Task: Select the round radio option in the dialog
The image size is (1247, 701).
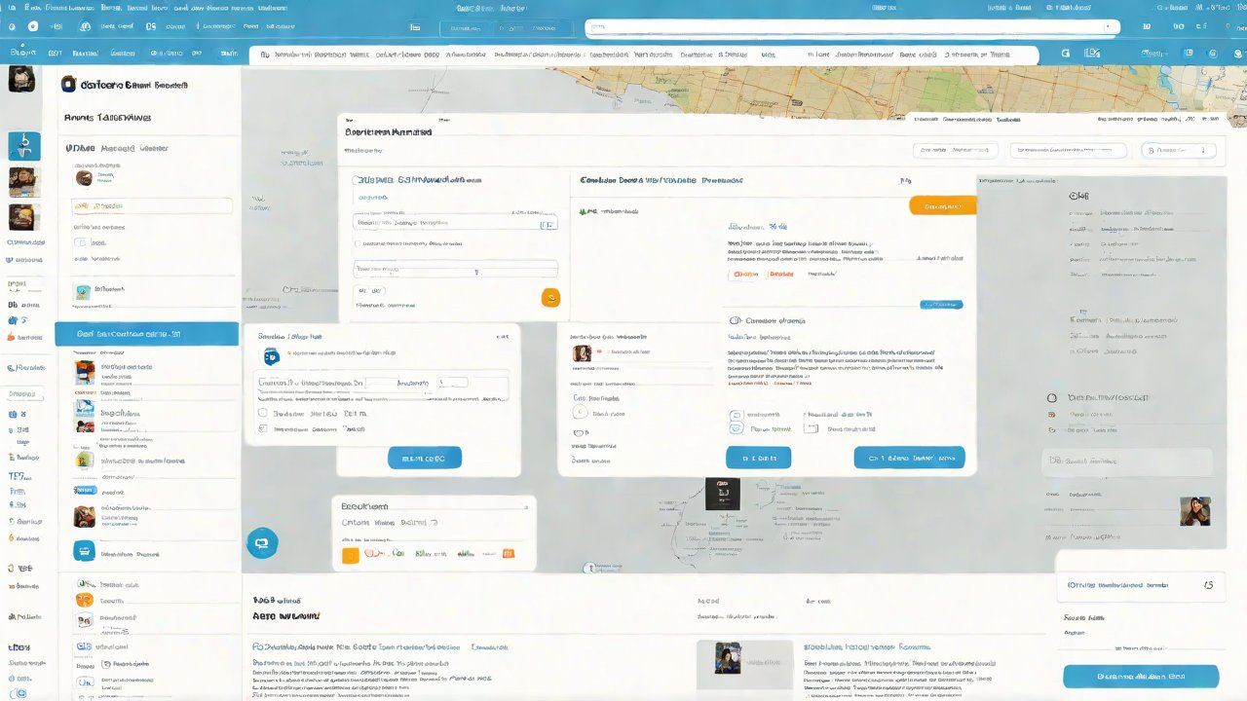Action: click(262, 413)
